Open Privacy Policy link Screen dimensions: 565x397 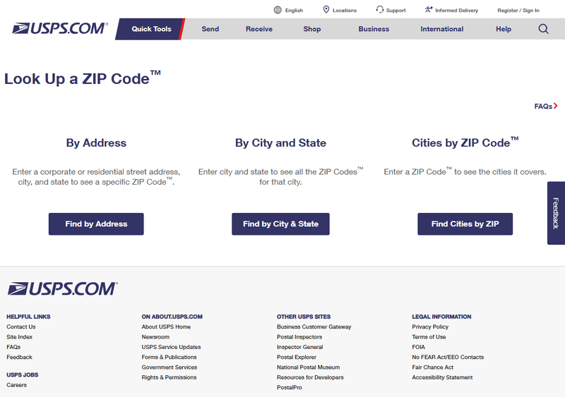(430, 326)
